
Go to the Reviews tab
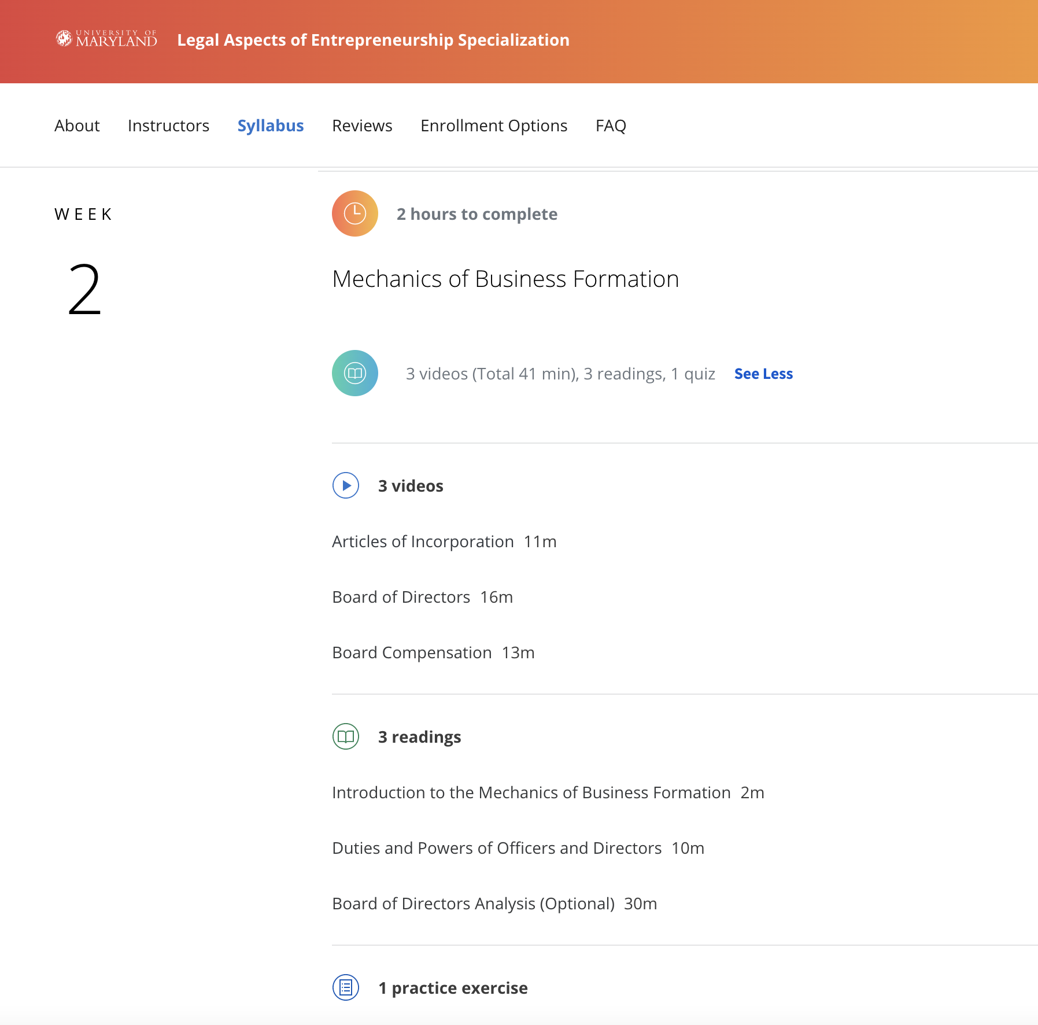362,126
